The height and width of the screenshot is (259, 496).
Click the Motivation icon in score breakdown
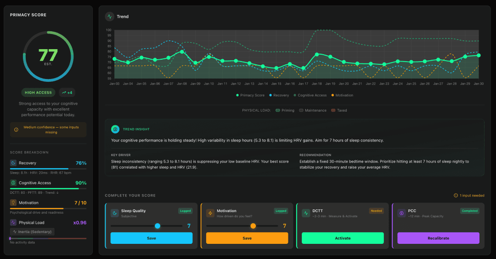pos(13,203)
